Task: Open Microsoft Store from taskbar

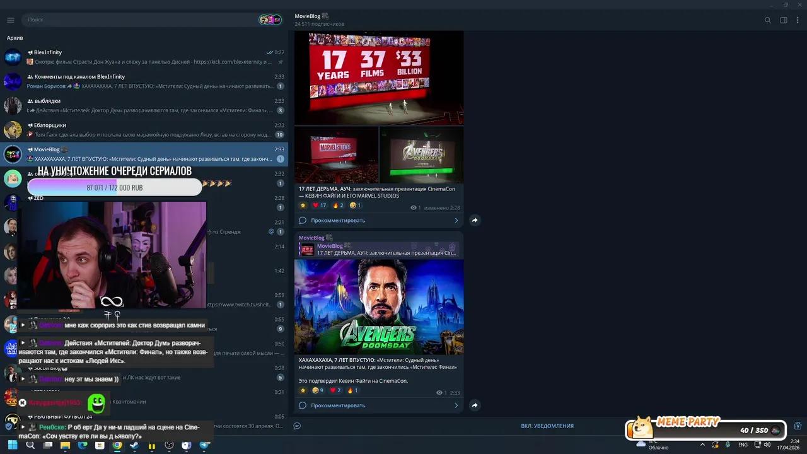Action: pyautogui.click(x=100, y=445)
